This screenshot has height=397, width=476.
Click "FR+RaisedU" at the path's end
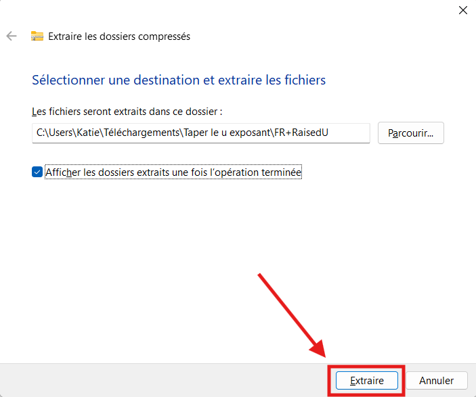(305, 133)
